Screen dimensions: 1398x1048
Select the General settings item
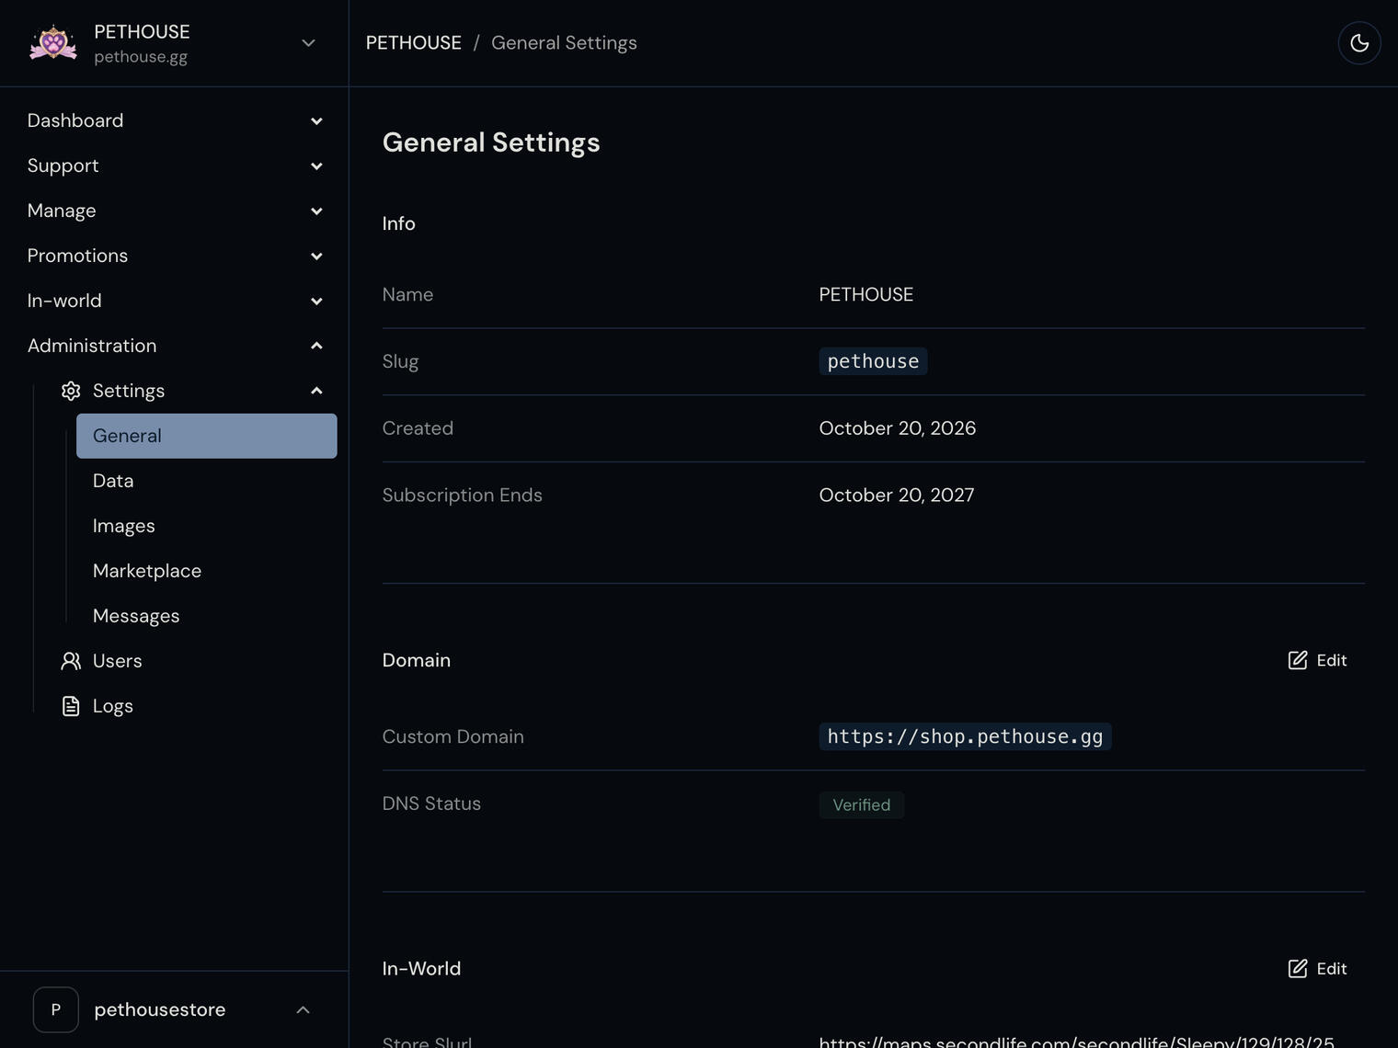pos(207,436)
